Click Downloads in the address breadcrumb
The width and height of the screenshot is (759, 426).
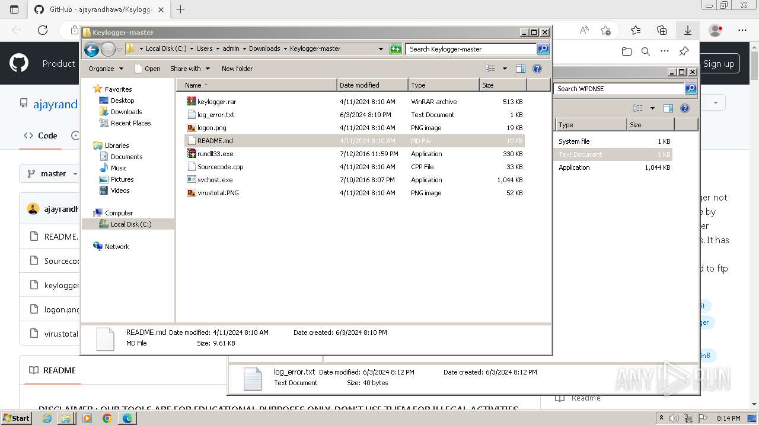click(x=264, y=49)
